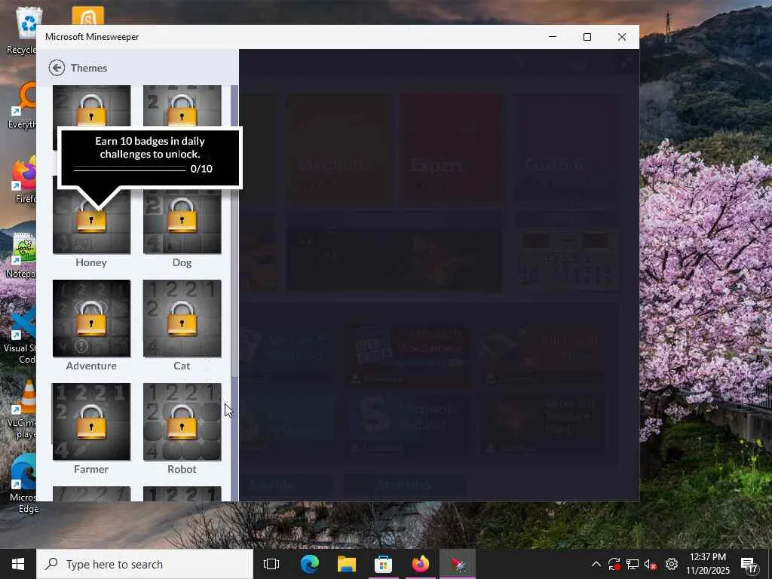Viewport: 772px width, 579px height.
Task: Click the Cat theme label
Action: click(182, 366)
